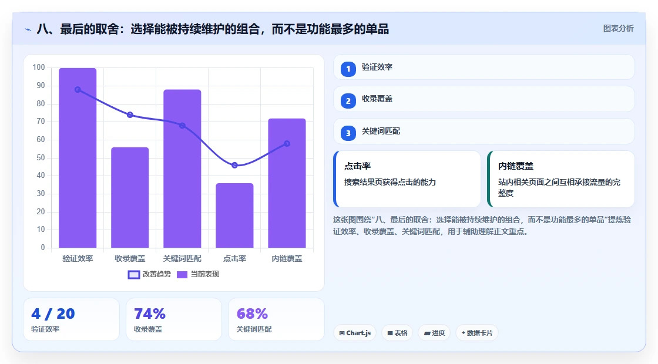
Task: Click the x-axis label 关键词匹配
Action: 182,259
